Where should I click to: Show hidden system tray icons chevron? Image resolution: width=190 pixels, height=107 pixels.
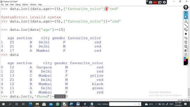(156, 104)
